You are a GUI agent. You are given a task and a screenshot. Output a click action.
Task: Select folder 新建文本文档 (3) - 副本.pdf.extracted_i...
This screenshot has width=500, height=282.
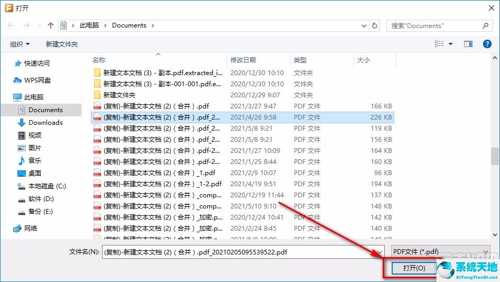pos(243,73)
